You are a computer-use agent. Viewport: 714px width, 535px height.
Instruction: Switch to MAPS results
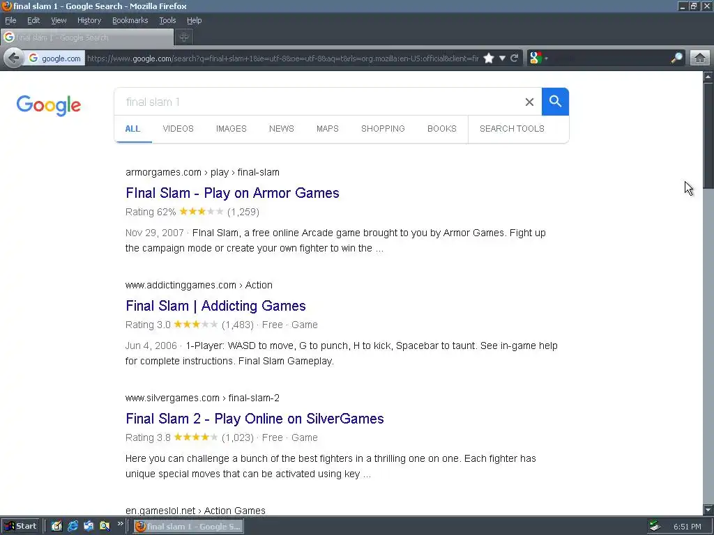pos(328,129)
